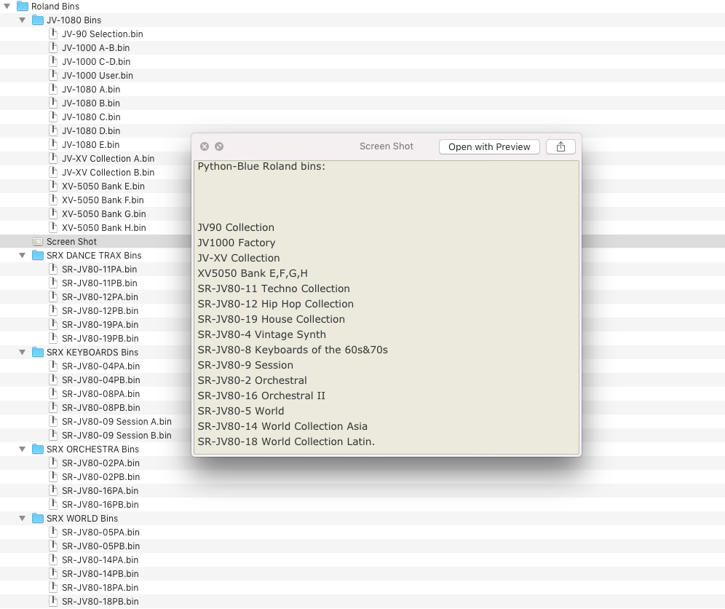Select the SR-JV80-18PB.bin file name

[100, 602]
